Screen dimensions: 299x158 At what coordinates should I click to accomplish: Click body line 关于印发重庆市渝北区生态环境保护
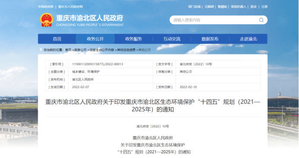153,145
